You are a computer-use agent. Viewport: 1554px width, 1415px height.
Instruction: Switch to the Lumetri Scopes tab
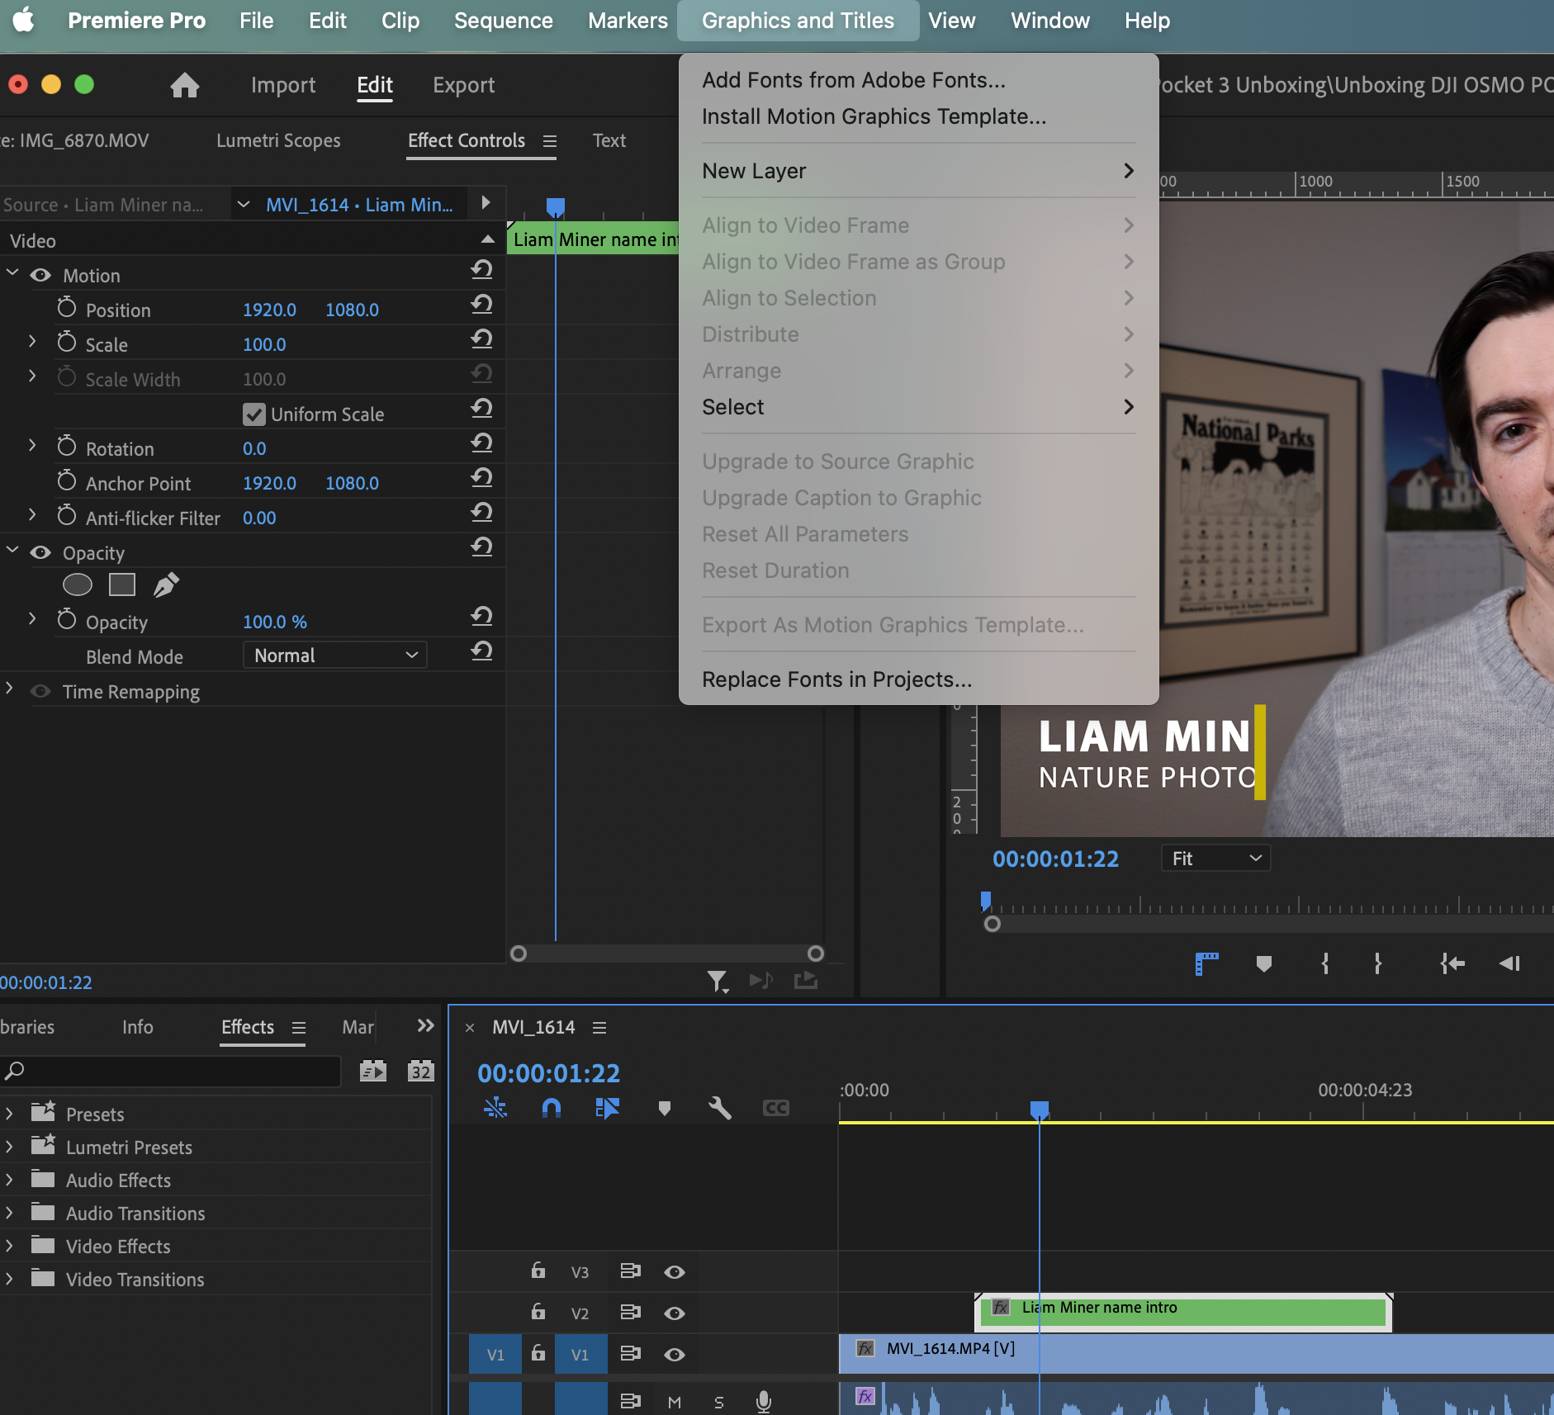coord(278,140)
